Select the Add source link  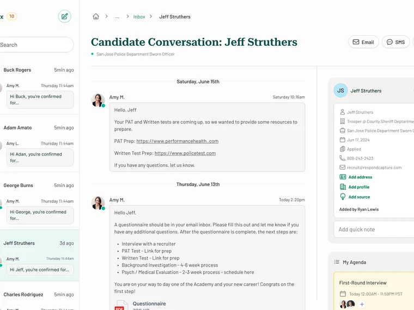tap(359, 197)
